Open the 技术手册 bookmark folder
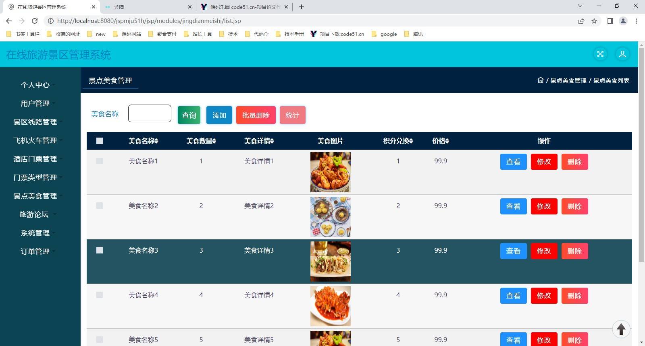Screen dimensions: 645x346 (x=290, y=34)
